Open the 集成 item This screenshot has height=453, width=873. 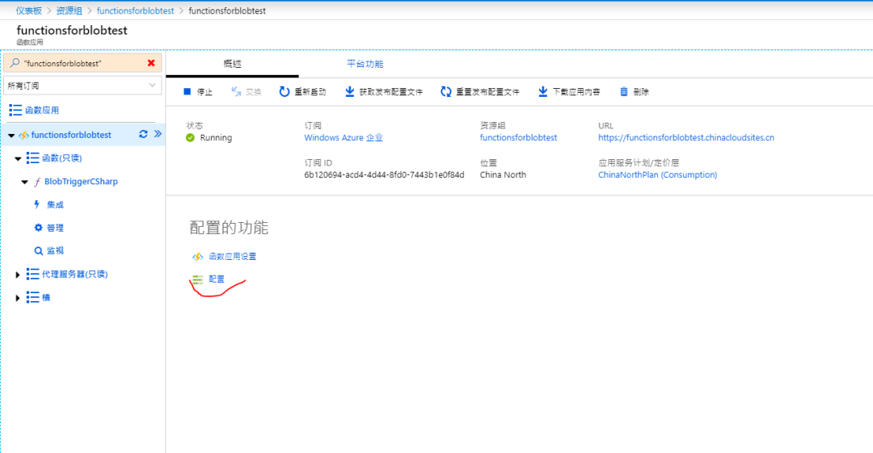[x=55, y=205]
